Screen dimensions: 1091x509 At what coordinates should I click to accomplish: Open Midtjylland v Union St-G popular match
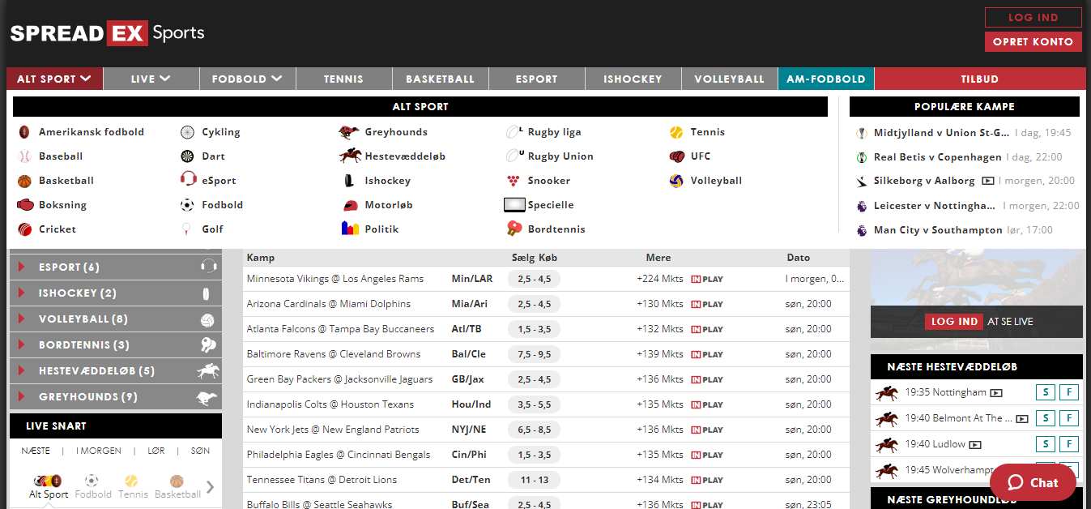(941, 133)
